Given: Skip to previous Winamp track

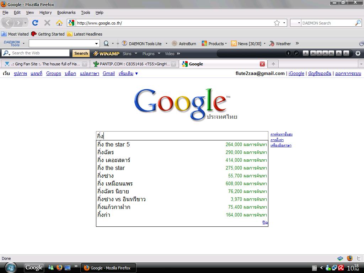Looking at the screenshot, I should click(313, 53).
